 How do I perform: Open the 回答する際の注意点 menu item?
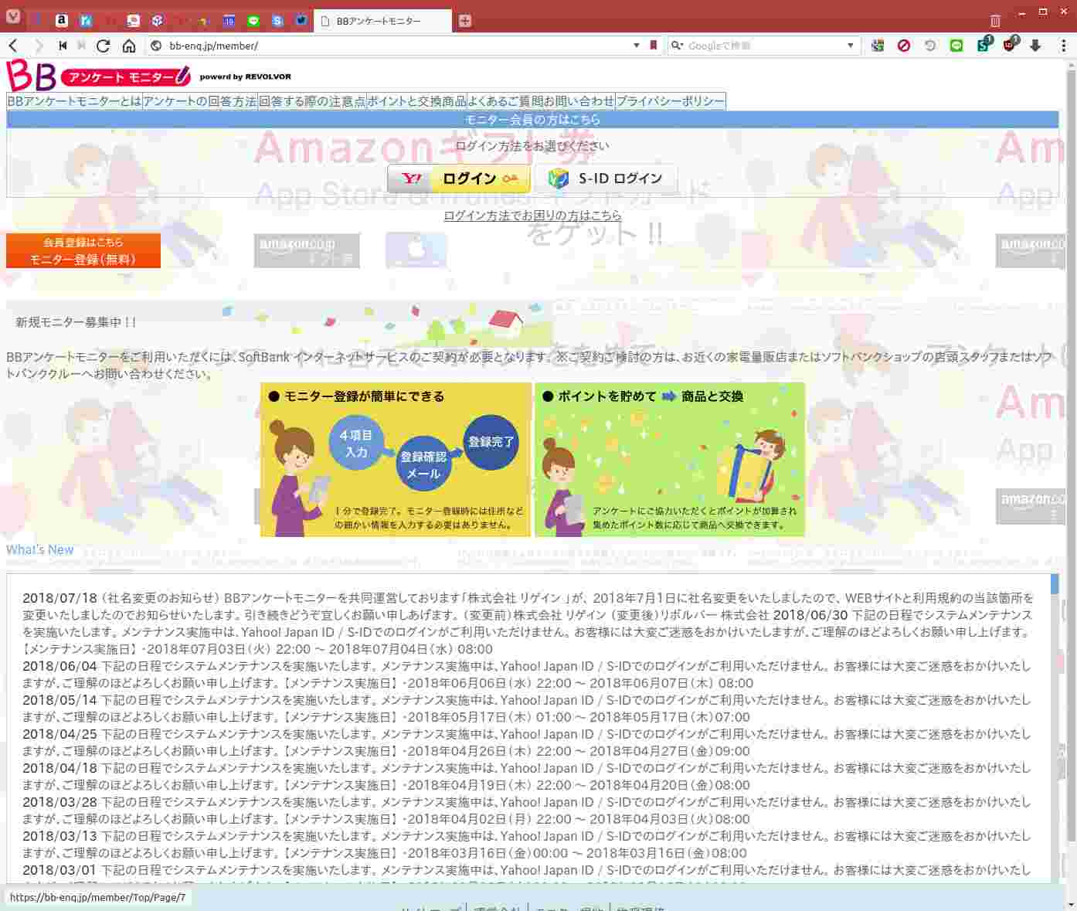pyautogui.click(x=312, y=101)
